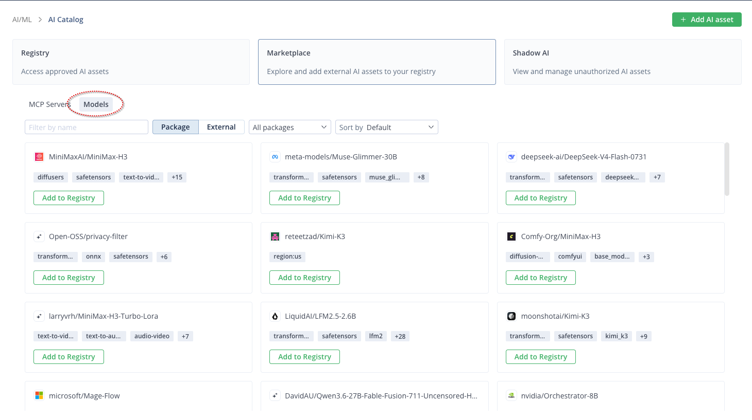
Task: Click the nvidia/Orchestrator-8B logo icon
Action: pyautogui.click(x=511, y=396)
